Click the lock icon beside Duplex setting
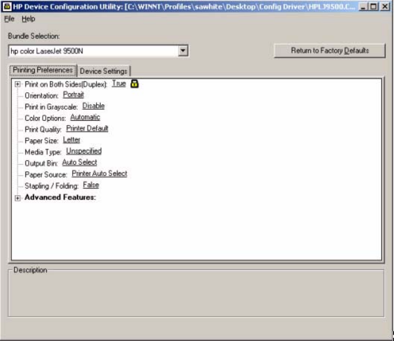The image size is (394, 341). (x=135, y=83)
